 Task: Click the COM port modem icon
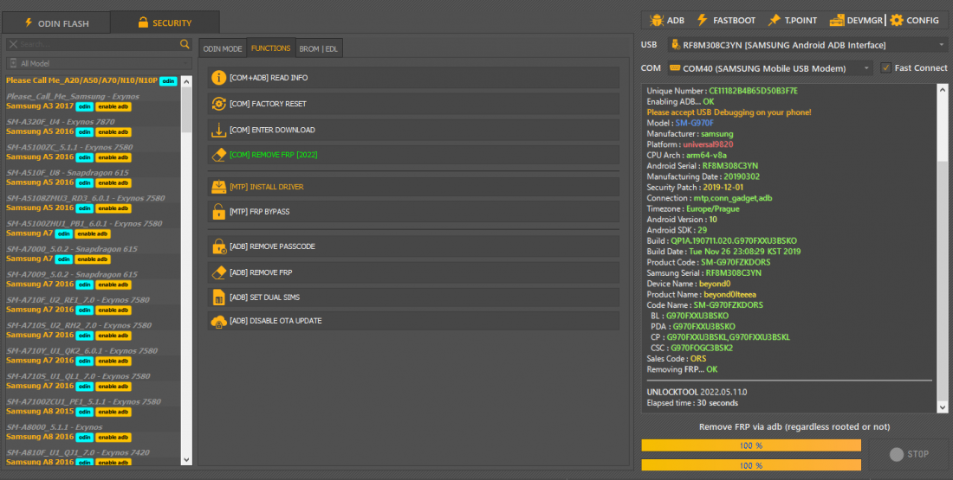675,68
